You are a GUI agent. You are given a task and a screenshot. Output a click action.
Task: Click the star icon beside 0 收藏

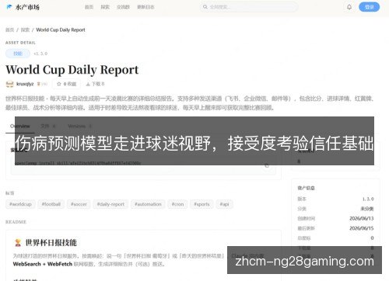(x=59, y=84)
